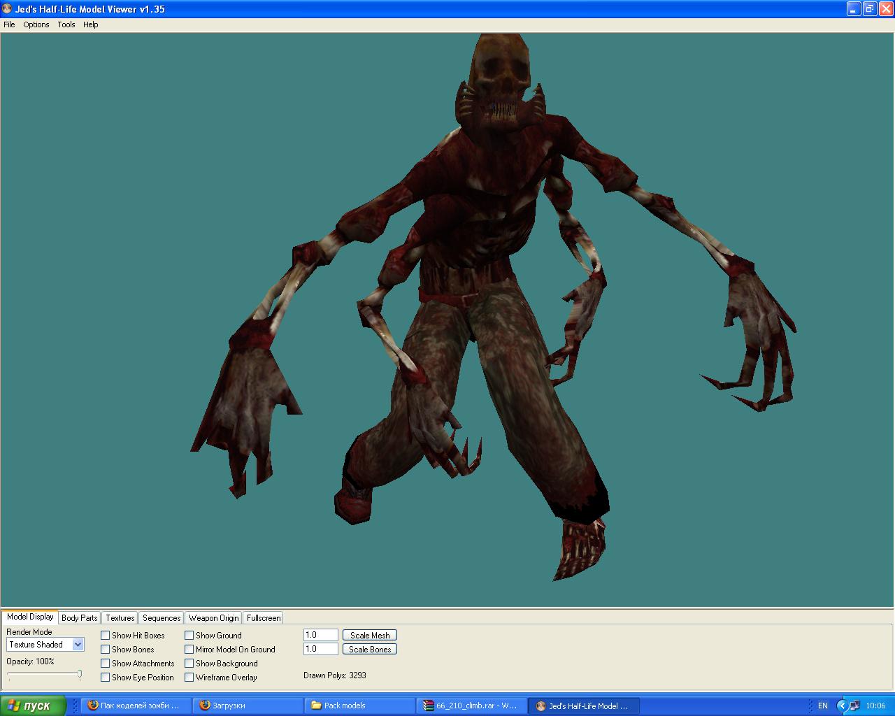Open the WinRAR 66_210_climb.rar taskbar window
Screen dimensions: 895x716
[x=472, y=706]
